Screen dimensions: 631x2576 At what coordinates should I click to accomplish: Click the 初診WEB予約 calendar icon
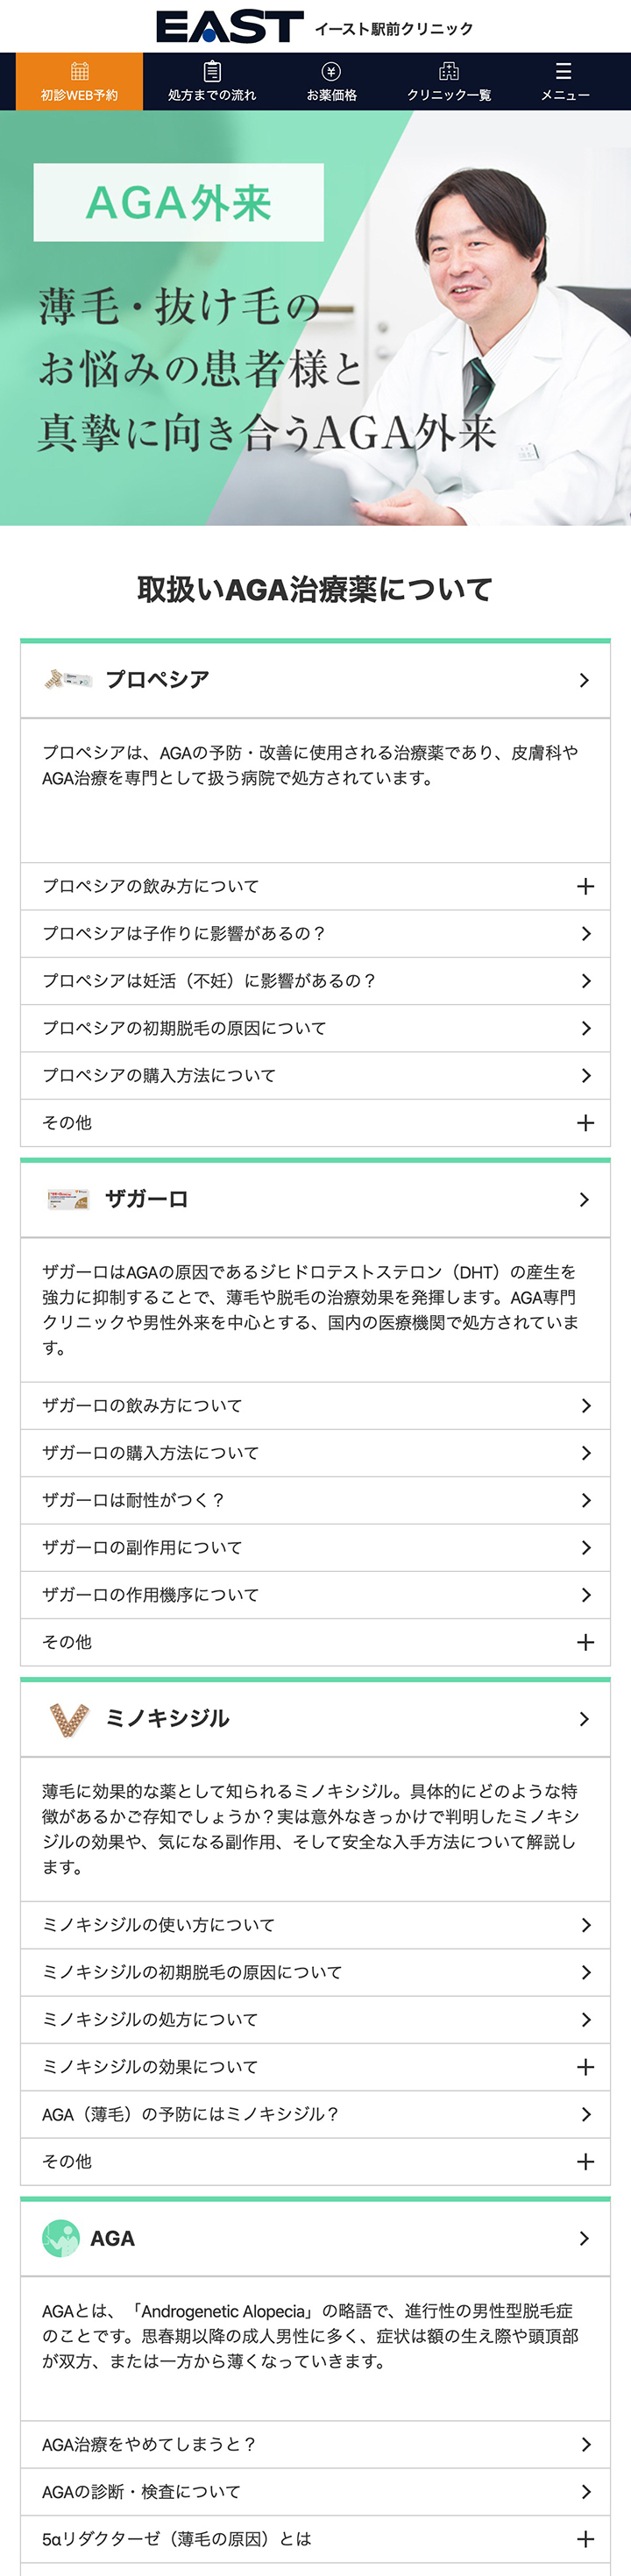tap(80, 71)
